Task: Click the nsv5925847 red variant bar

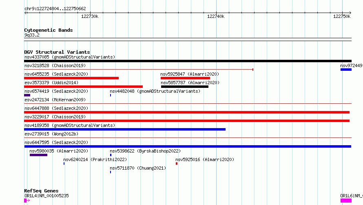Action: coord(185,78)
